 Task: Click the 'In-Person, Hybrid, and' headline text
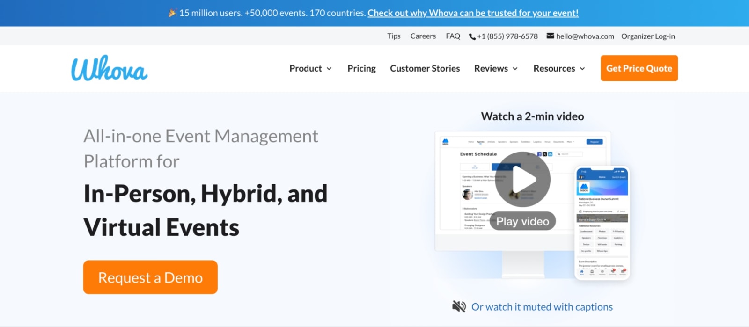206,194
